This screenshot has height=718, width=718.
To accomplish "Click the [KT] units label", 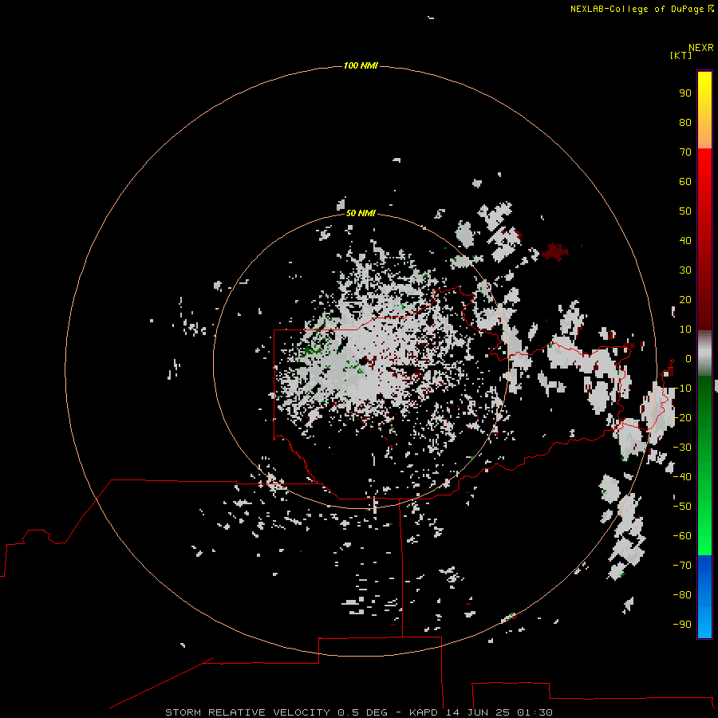I will pyautogui.click(x=681, y=55).
